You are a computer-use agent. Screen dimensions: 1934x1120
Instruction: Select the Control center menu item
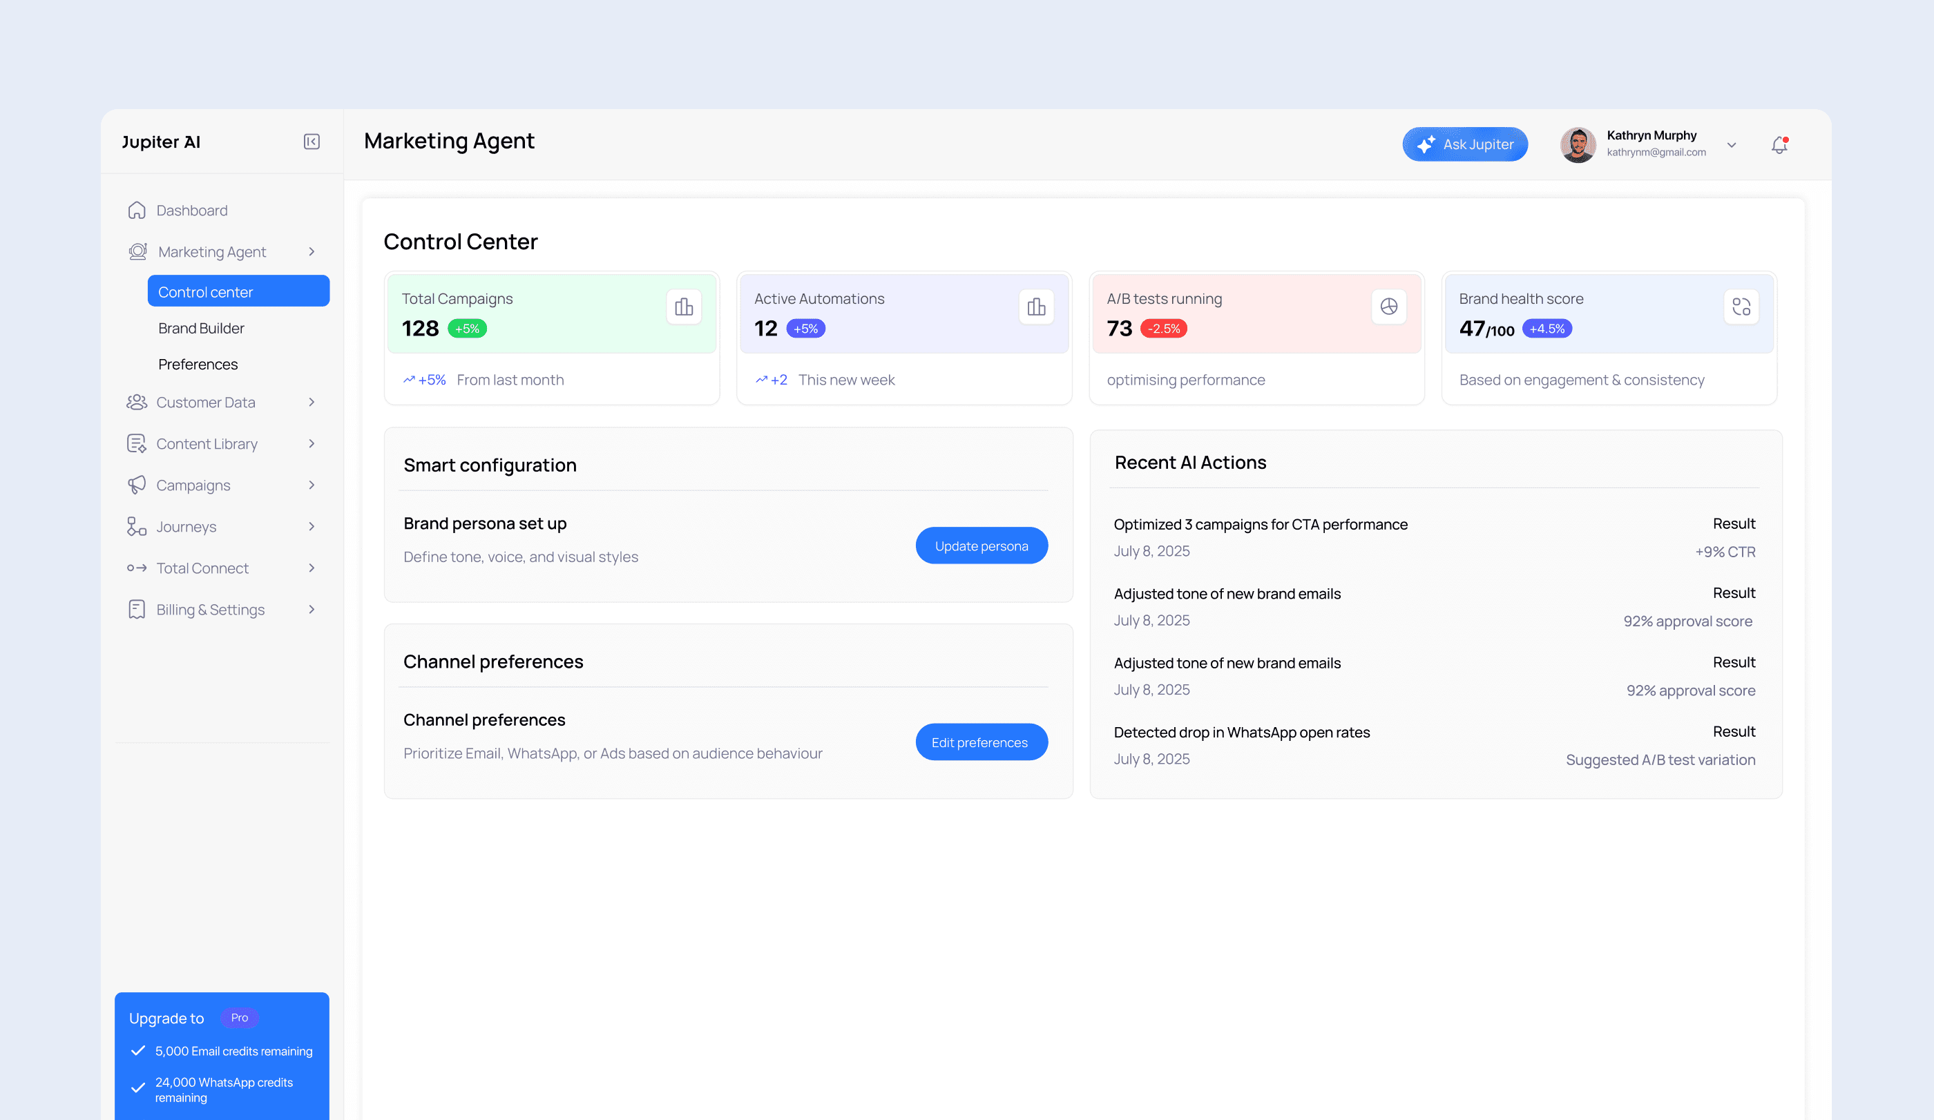[x=238, y=291]
